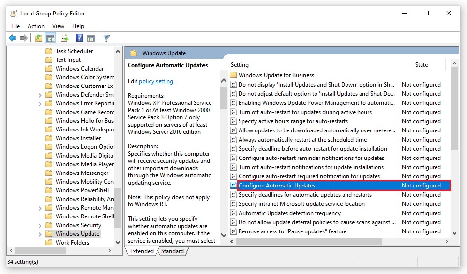The width and height of the screenshot is (467, 274).
Task: Click the Back arrow toolbar icon
Action: pos(13,38)
